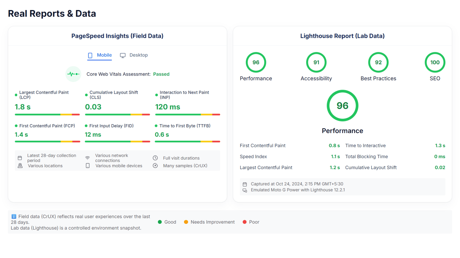The image size is (460, 258).
Task: Click the Interaction to Next Paint (INP) label
Action: [x=184, y=95]
